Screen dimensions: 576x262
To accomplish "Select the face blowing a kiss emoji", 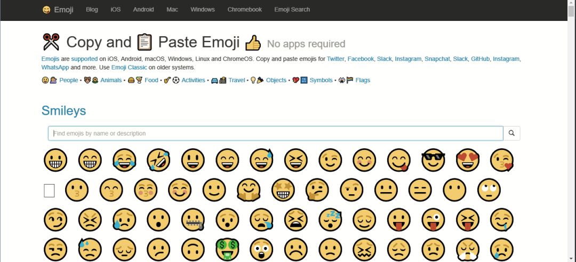I will coord(502,160).
